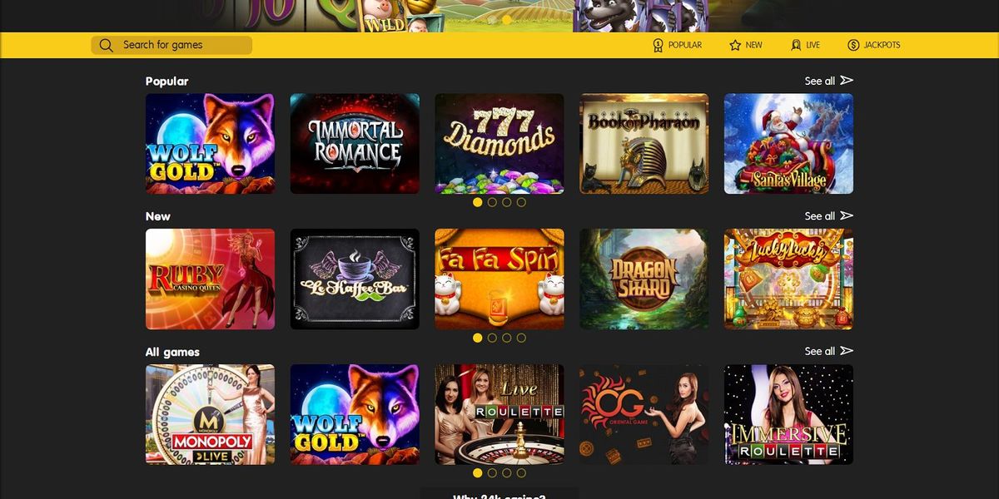Viewport: 999px width, 499px height.
Task: Select third carousel dot under New games
Action: click(506, 338)
